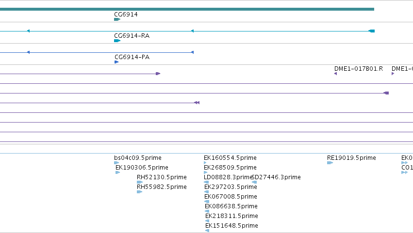Click the RH52130.5prime EST glyph
The width and height of the screenshot is (413, 233).
(x=140, y=182)
